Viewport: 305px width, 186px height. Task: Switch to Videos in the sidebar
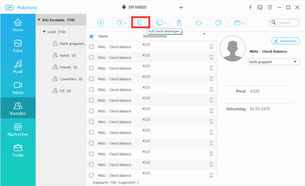tap(18, 88)
